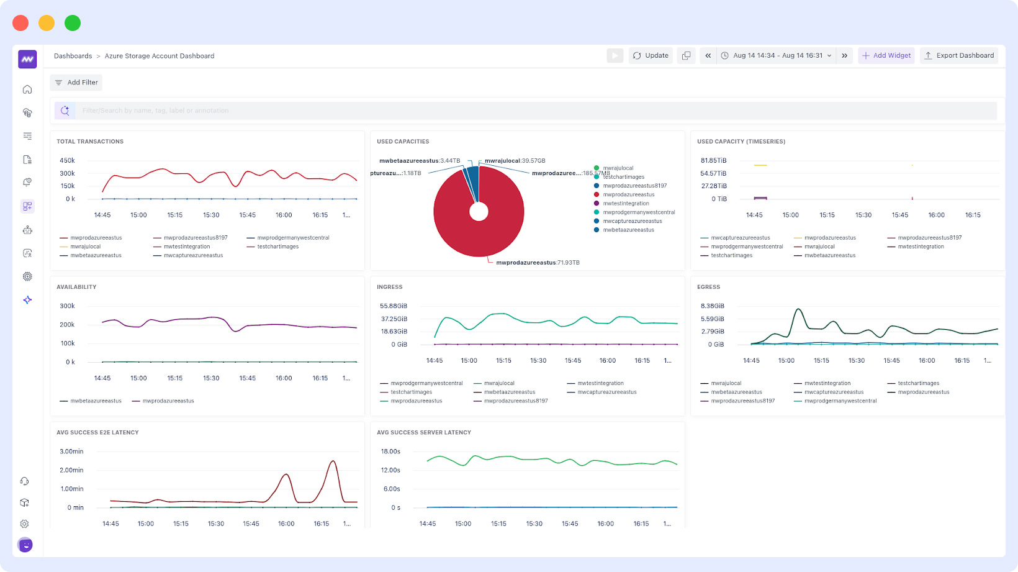Select the Dashboards icon in sidebar

(27, 206)
